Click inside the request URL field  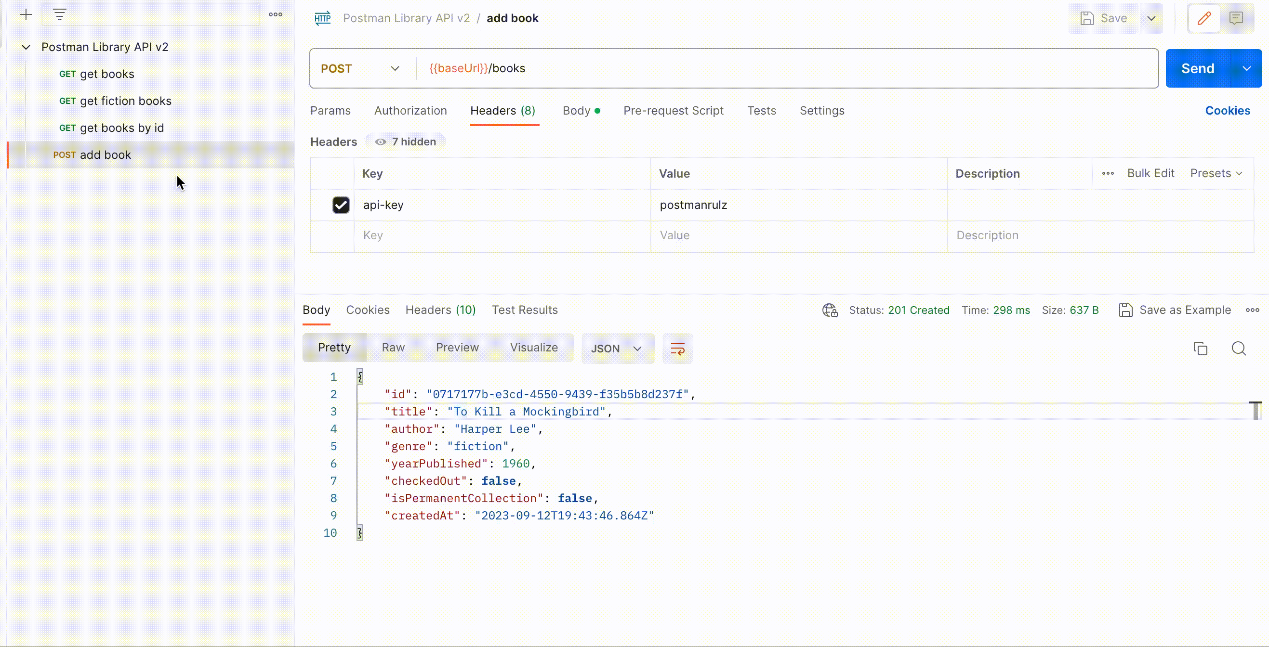(690, 68)
